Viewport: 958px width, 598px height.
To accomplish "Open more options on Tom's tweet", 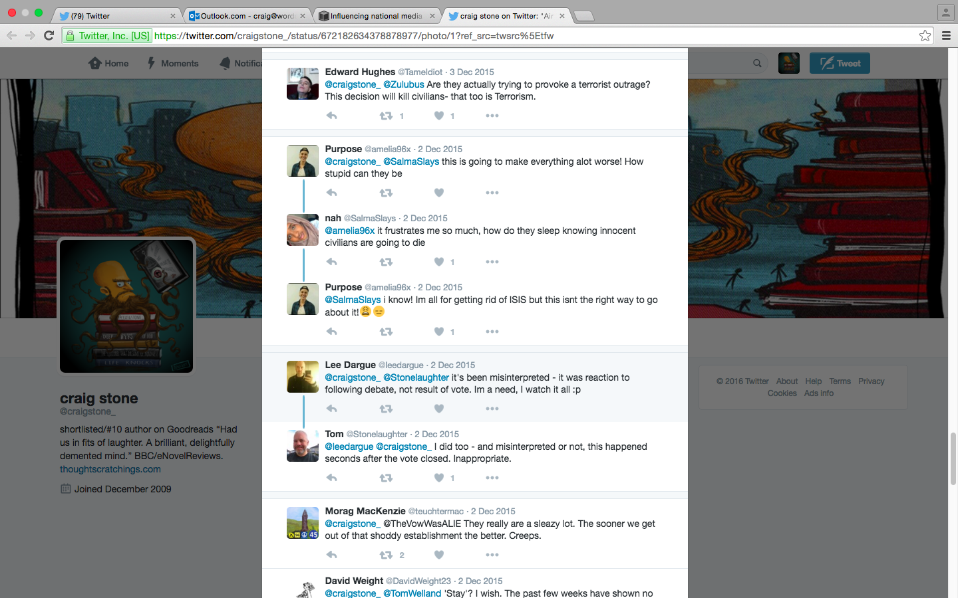I will pyautogui.click(x=492, y=478).
